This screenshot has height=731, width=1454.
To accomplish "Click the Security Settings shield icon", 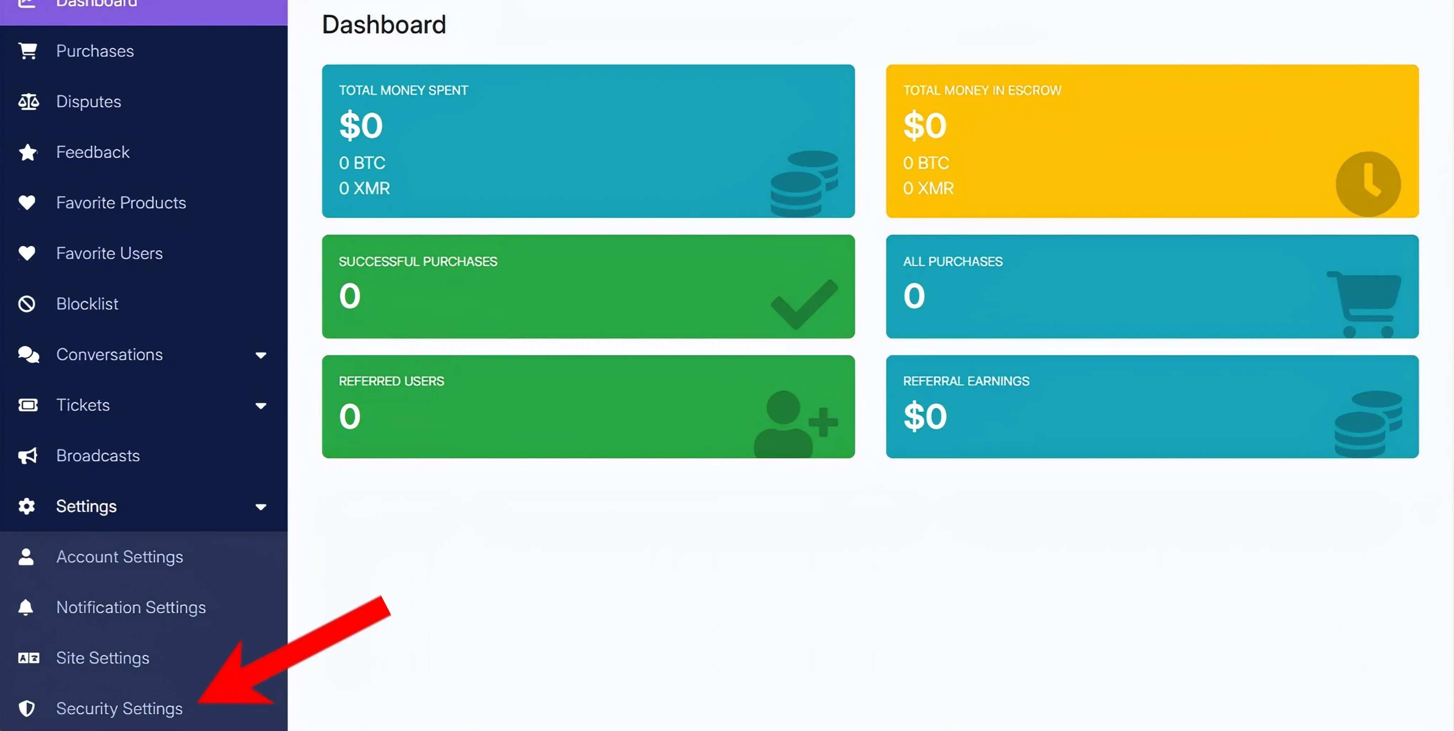I will [x=26, y=709].
